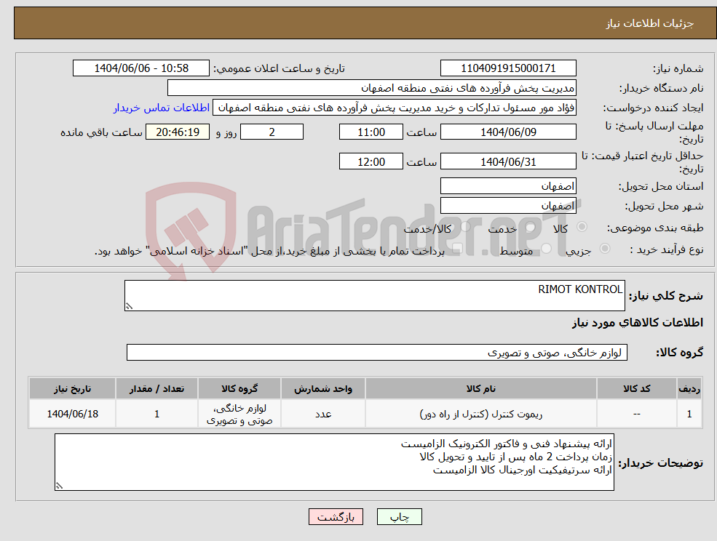The width and height of the screenshot is (717, 541).
Task: Click the delivery province field اصفهان
Action: [507, 185]
